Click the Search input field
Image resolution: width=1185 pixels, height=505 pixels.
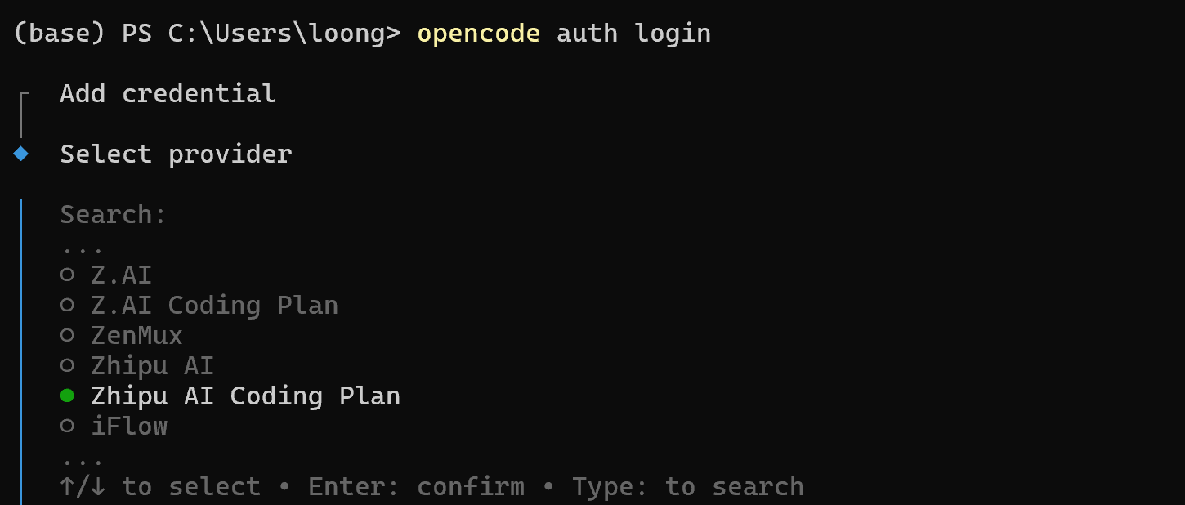(112, 213)
